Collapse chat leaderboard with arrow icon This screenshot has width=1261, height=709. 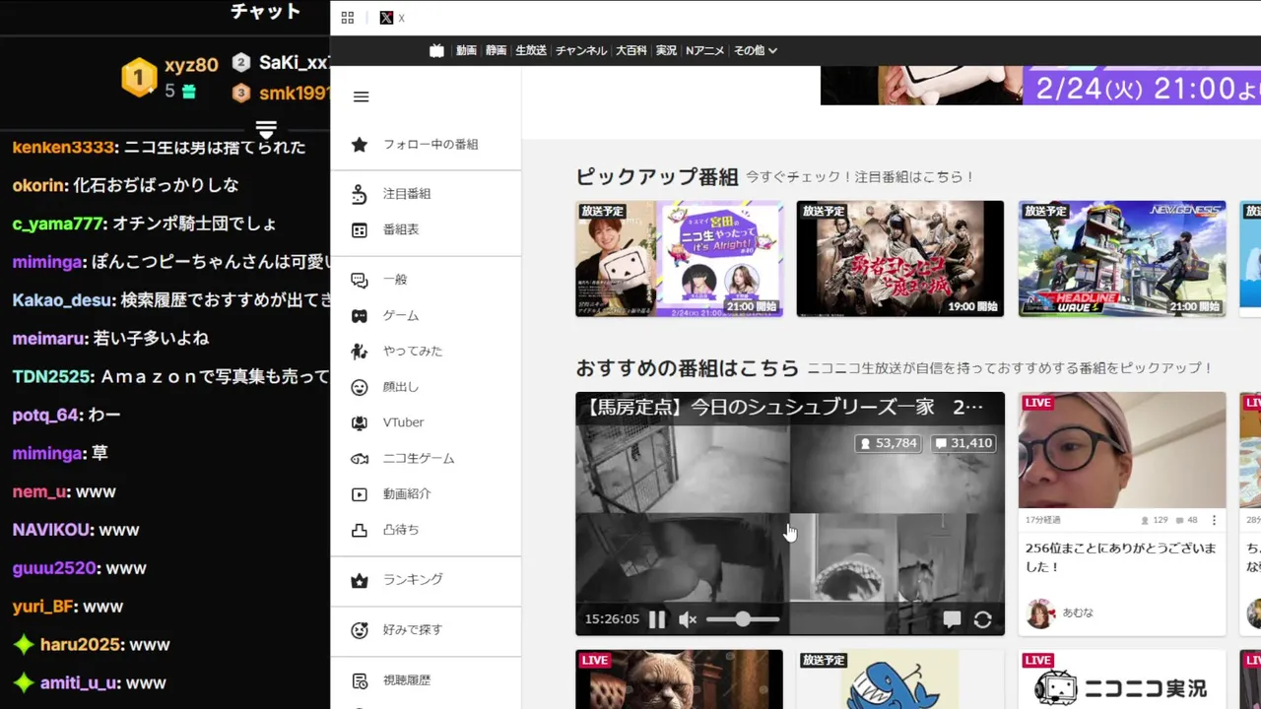click(x=266, y=129)
